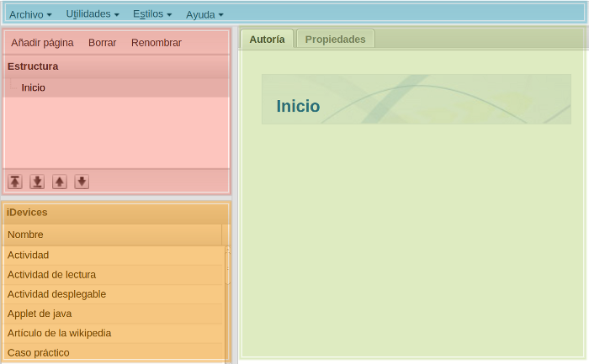Open the Archivo menu
589x364 pixels.
pos(30,14)
